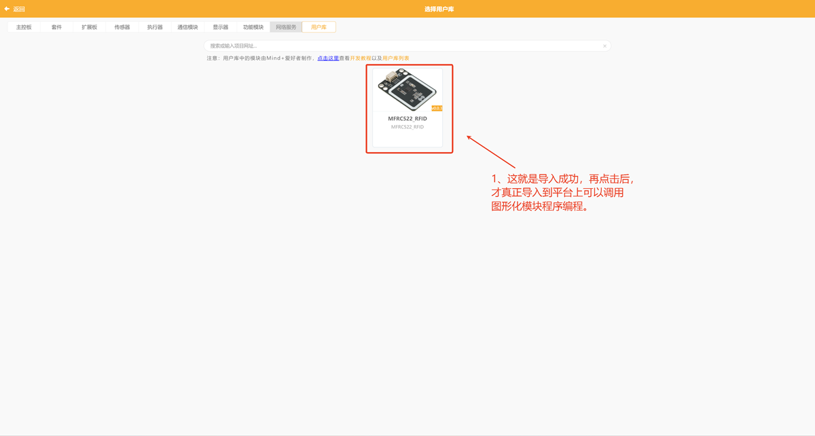Open the 用户库 tab

[x=319, y=27]
